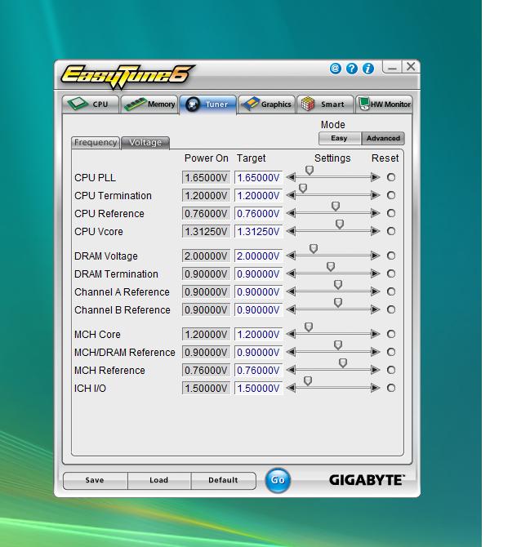Increase DRAM Voltage with right arrow
The width and height of the screenshot is (530, 547).
point(376,256)
